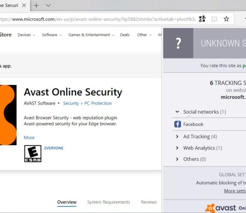Switch to the System Requirements tab
This screenshot has height=213, width=246.
point(109,202)
